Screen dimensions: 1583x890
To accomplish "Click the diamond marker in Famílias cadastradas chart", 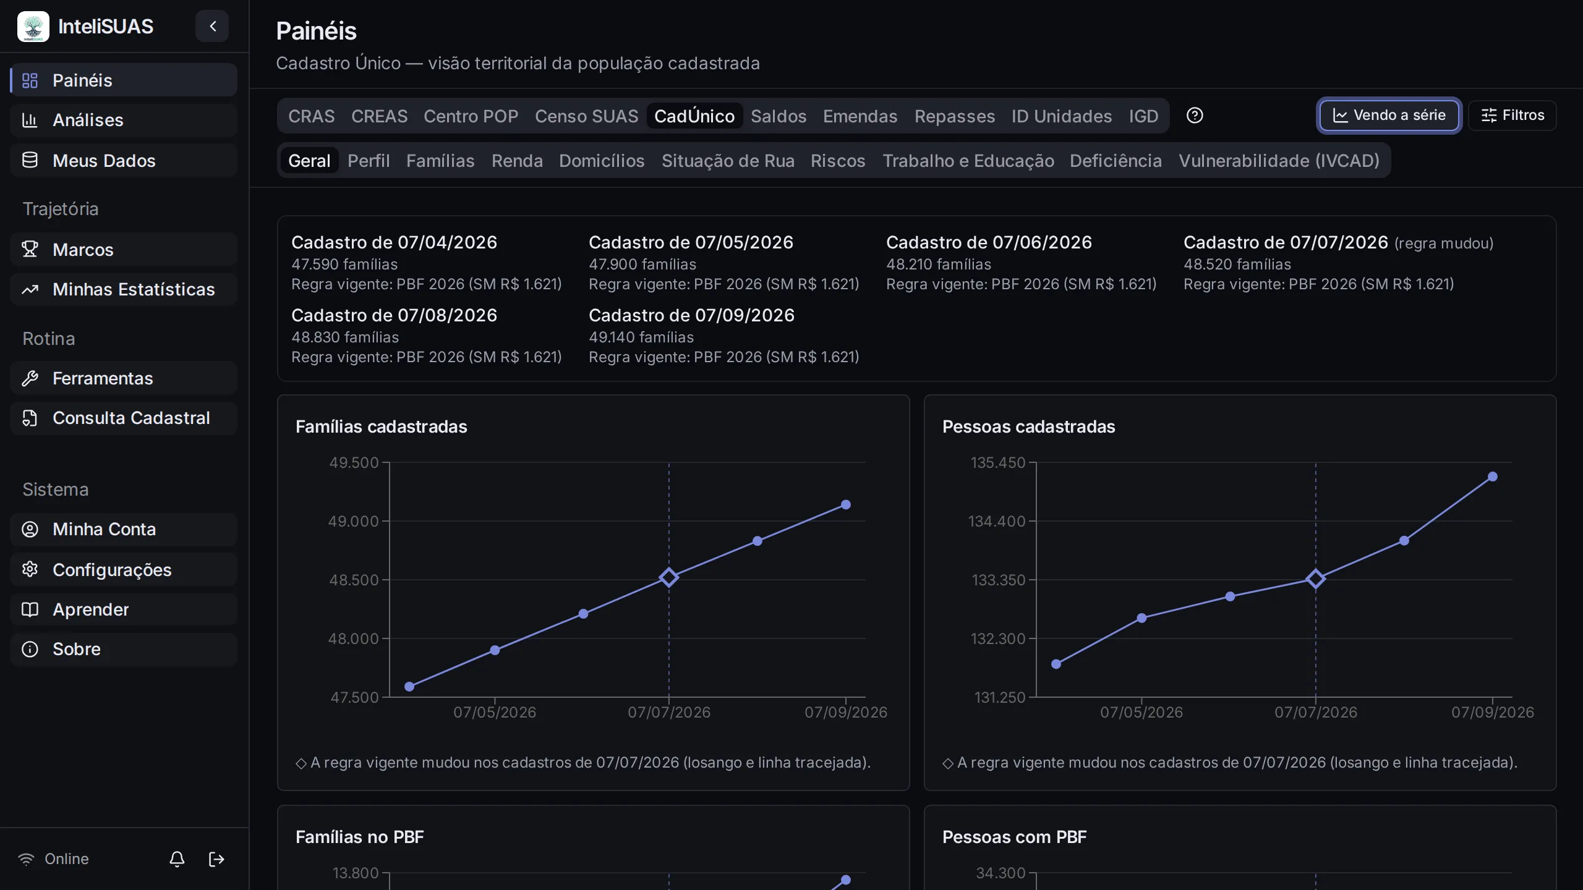I will 668,577.
